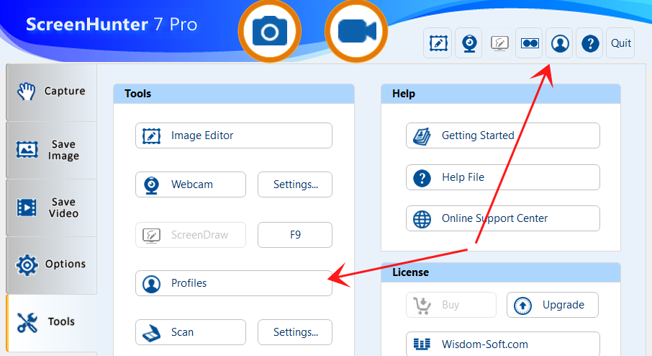Open the Image Editor tool button
The width and height of the screenshot is (652, 356).
tap(233, 135)
